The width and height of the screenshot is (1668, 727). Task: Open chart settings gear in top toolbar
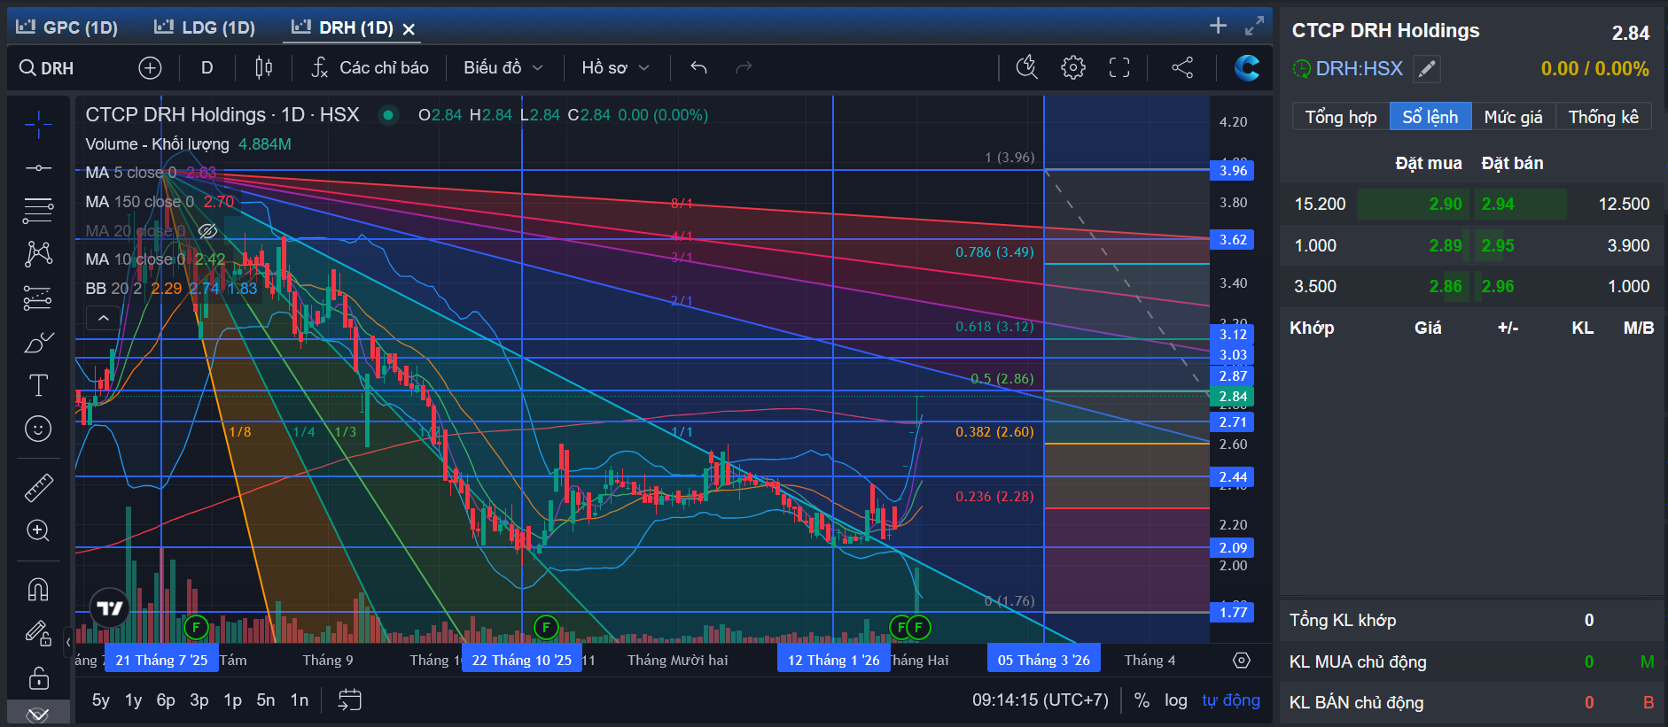click(x=1072, y=67)
